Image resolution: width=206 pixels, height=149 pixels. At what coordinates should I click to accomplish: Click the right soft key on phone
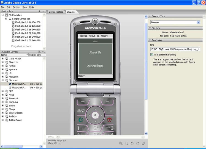coord(107,102)
